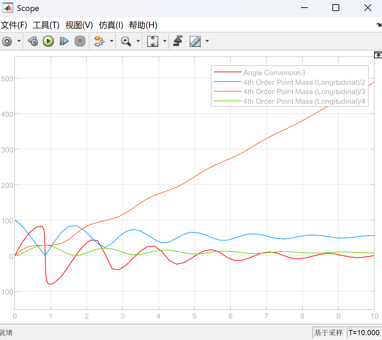Click the triggers icon in the toolbar

178,41
